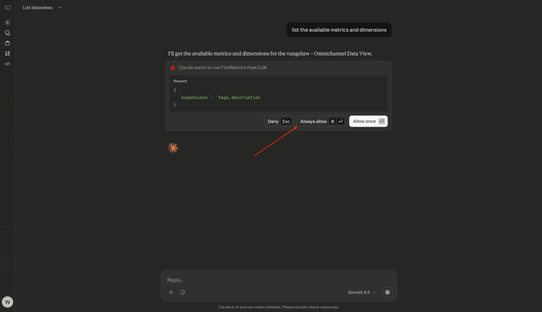Open Sonnet 4.5 model selector
This screenshot has height=312, width=542.
click(x=361, y=292)
